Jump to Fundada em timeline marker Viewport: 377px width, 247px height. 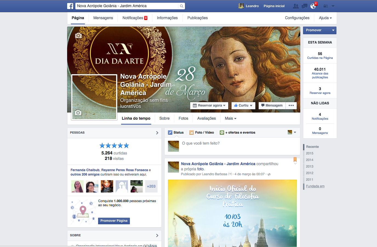(x=315, y=186)
